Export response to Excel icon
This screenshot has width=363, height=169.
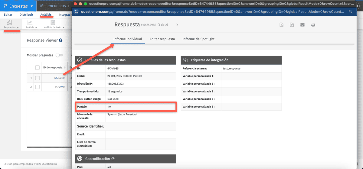click(292, 25)
